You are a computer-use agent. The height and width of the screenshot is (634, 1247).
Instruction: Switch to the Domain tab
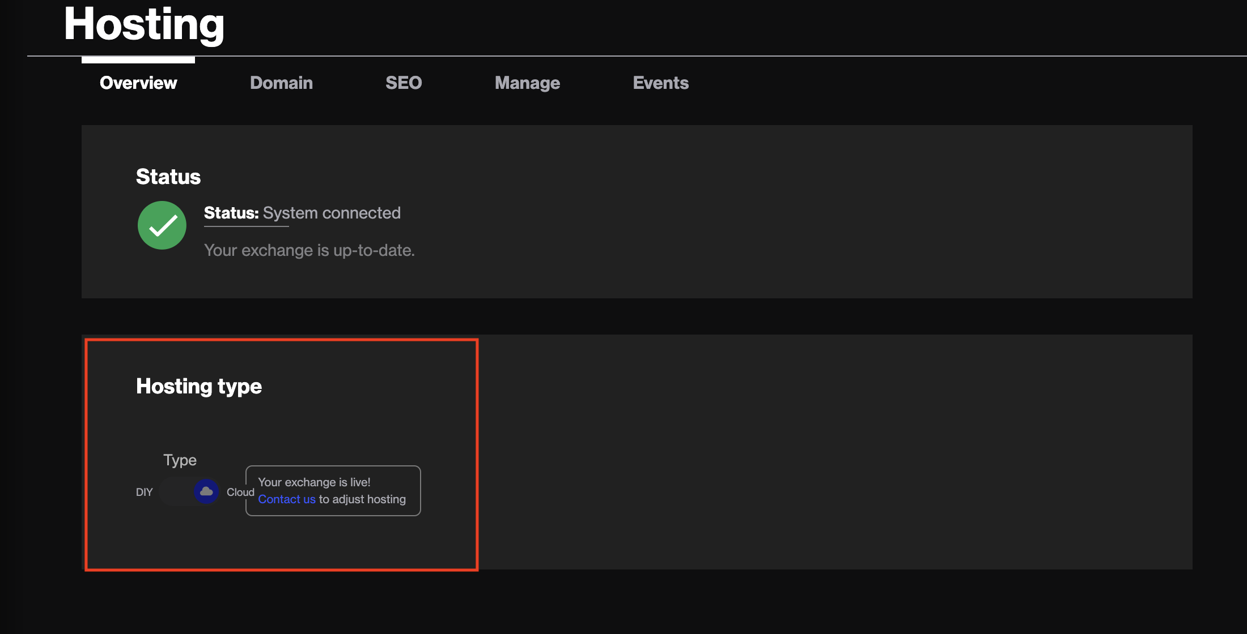pyautogui.click(x=281, y=83)
